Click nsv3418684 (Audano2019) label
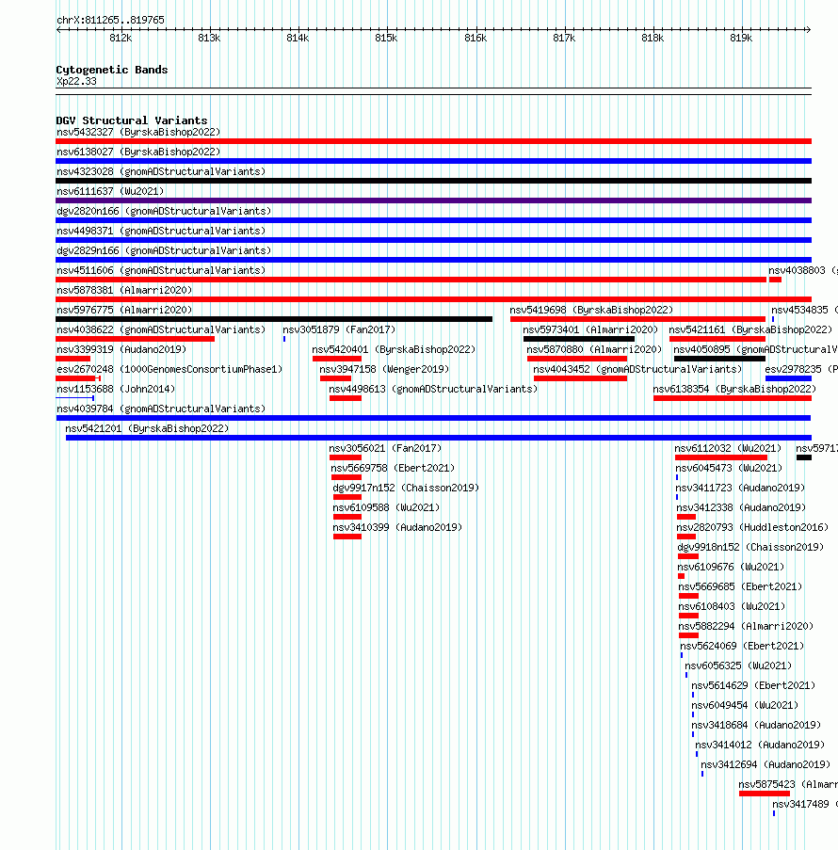Image resolution: width=838 pixels, height=850 pixels. (x=756, y=726)
